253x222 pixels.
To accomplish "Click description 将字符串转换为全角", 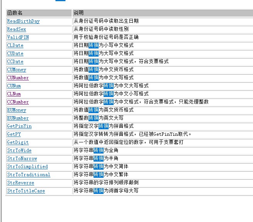I will click(96, 150).
